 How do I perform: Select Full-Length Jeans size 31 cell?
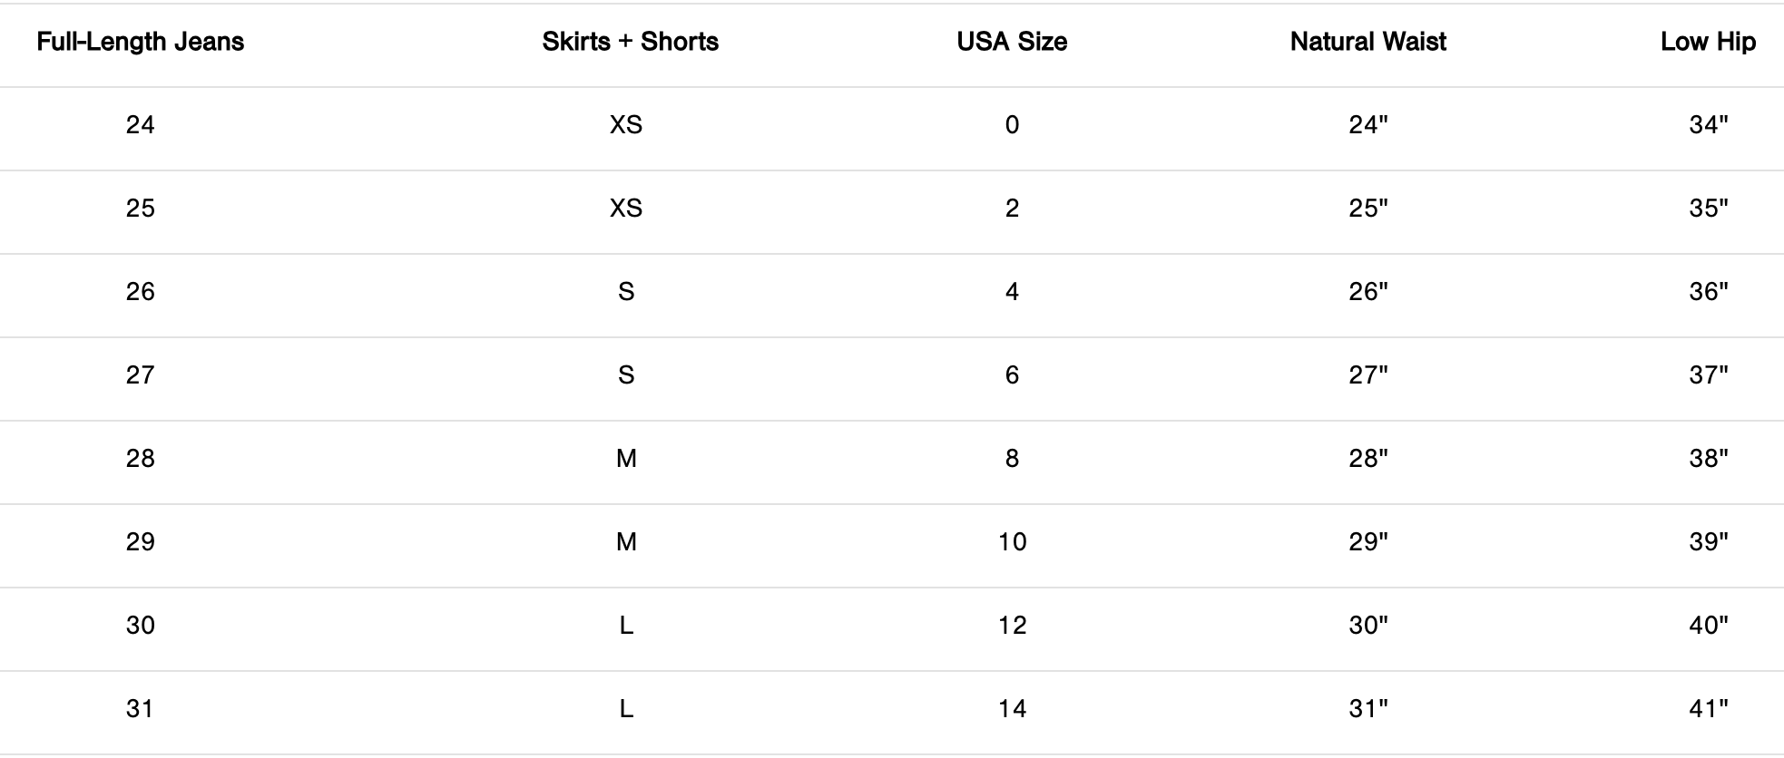pyautogui.click(x=140, y=709)
